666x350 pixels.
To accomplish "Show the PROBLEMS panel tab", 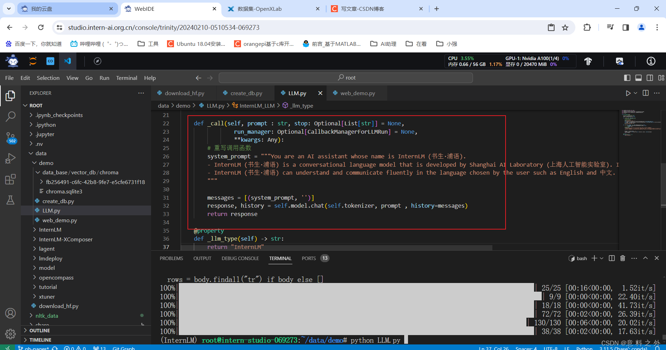I will [x=171, y=258].
